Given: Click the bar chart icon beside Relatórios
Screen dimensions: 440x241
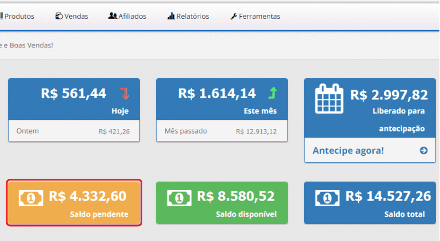Looking at the screenshot, I should click(171, 16).
